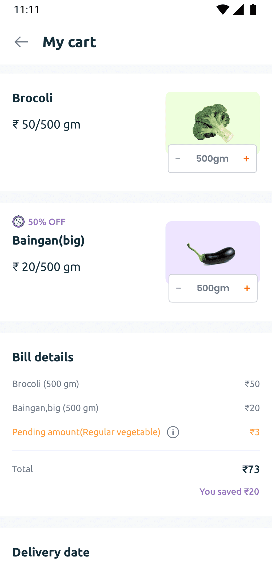Select the Brocoli item title
Viewport: 272px width, 565px height.
pos(33,98)
